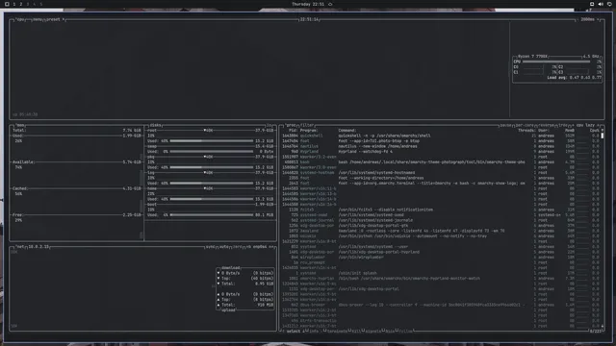Click the select option in proc footer
The height and width of the screenshot is (346, 616).
coord(293,331)
